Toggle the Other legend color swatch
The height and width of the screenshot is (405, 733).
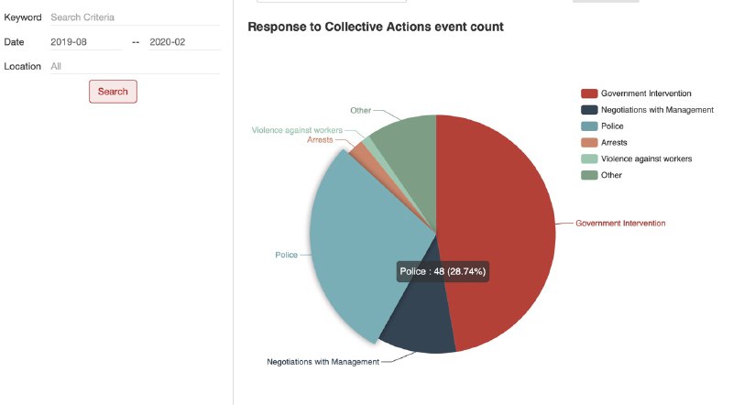pyautogui.click(x=589, y=175)
